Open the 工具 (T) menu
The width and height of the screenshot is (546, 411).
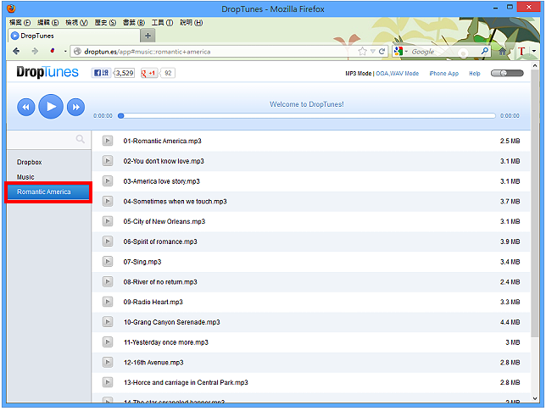click(x=162, y=23)
